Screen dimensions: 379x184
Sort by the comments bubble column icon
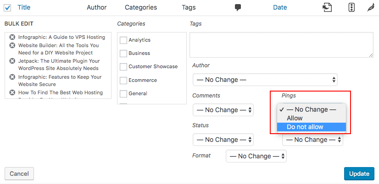(238, 7)
